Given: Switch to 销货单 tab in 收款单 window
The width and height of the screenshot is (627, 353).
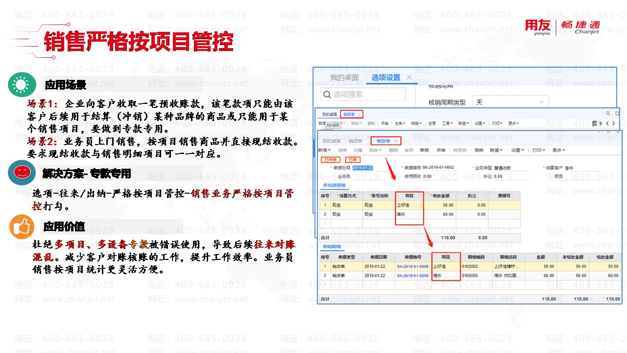Looking at the screenshot, I should (x=356, y=141).
